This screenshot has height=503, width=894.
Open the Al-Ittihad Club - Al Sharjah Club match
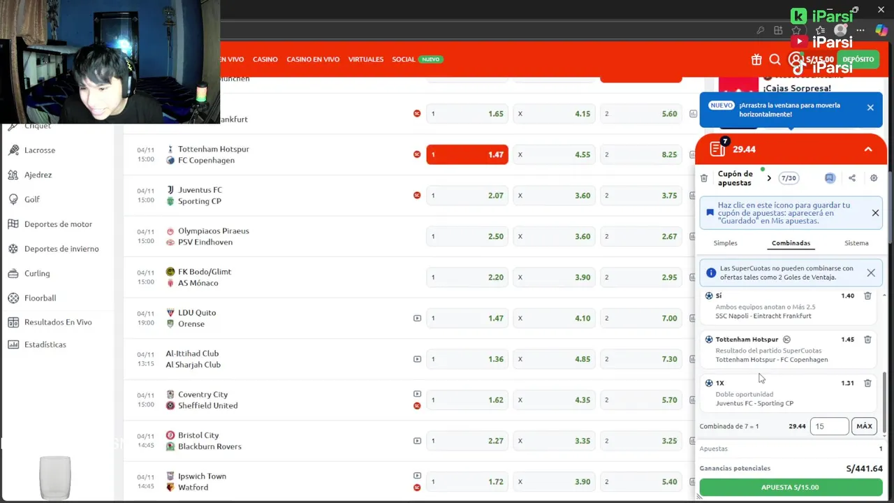193,359
